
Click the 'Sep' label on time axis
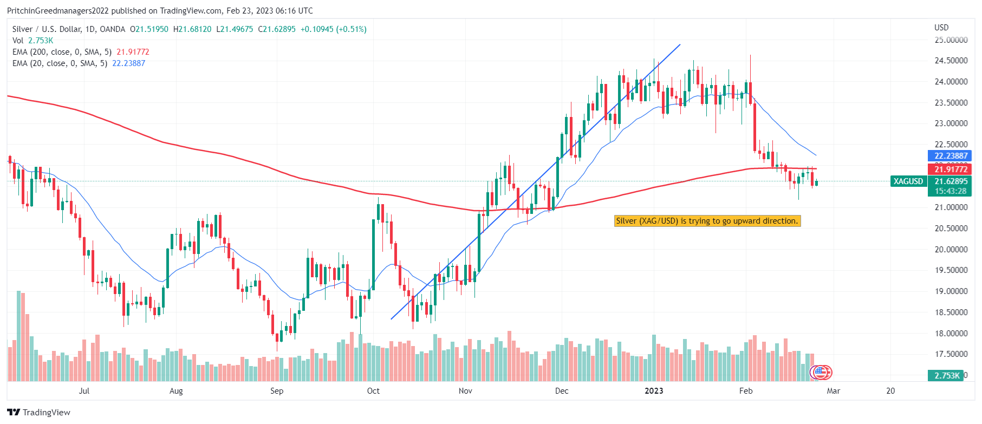pyautogui.click(x=277, y=391)
